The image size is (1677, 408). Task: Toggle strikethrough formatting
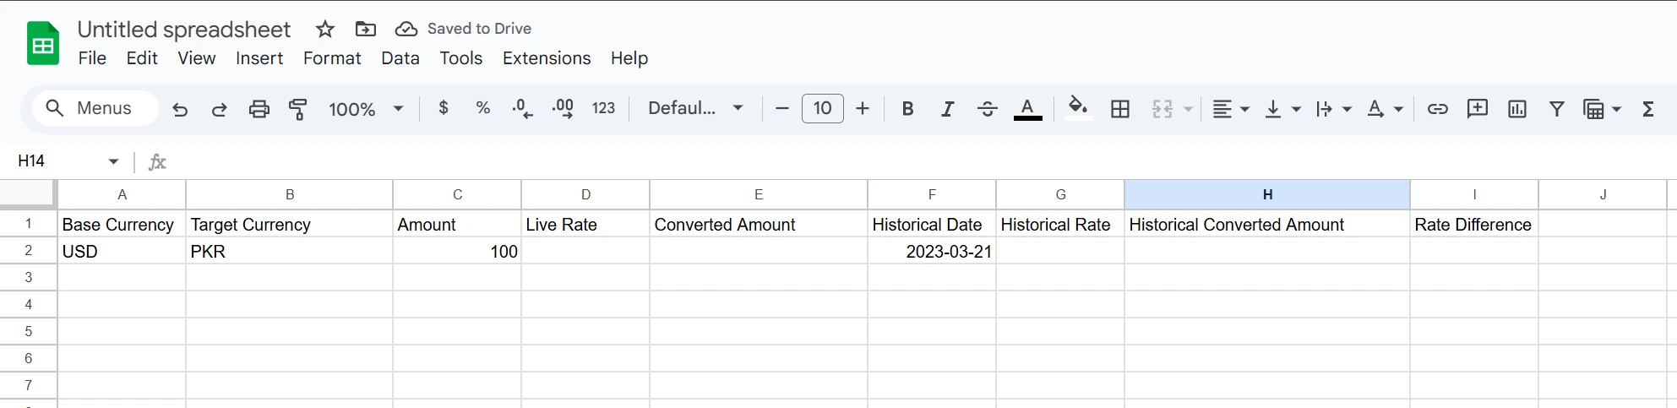coord(987,109)
